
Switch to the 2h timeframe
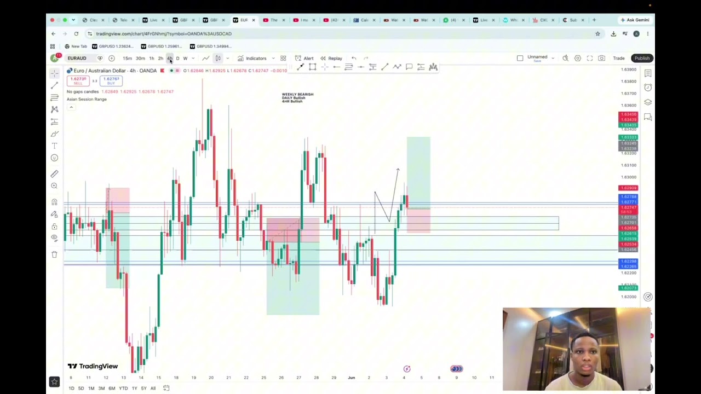(x=160, y=59)
